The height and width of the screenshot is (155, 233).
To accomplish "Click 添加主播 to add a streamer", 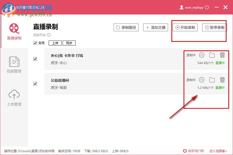I will 155,27.
